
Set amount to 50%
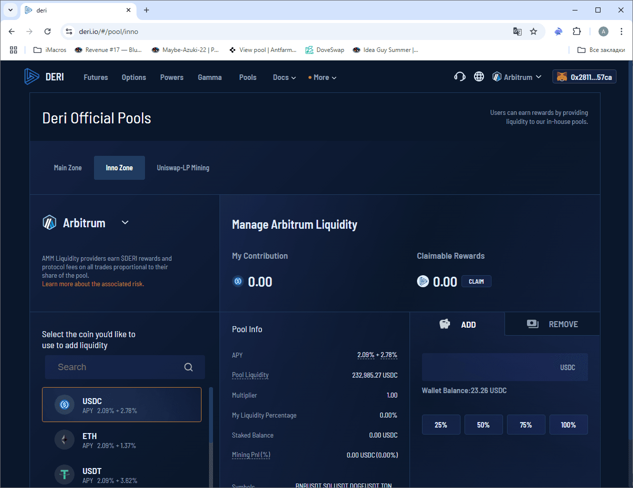click(x=483, y=425)
